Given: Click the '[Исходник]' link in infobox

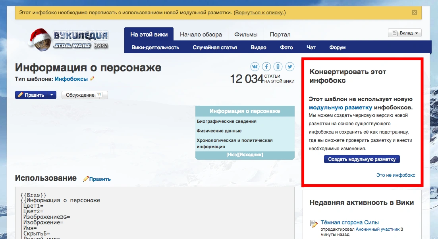Looking at the screenshot, I should [251, 155].
